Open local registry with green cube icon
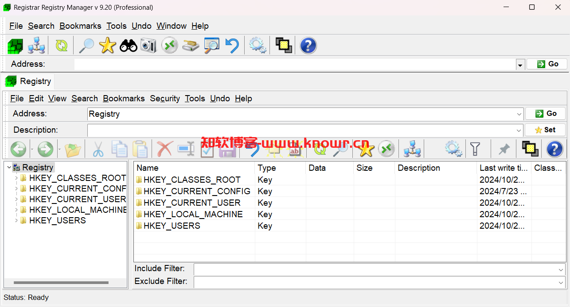570x307 pixels. 15,46
